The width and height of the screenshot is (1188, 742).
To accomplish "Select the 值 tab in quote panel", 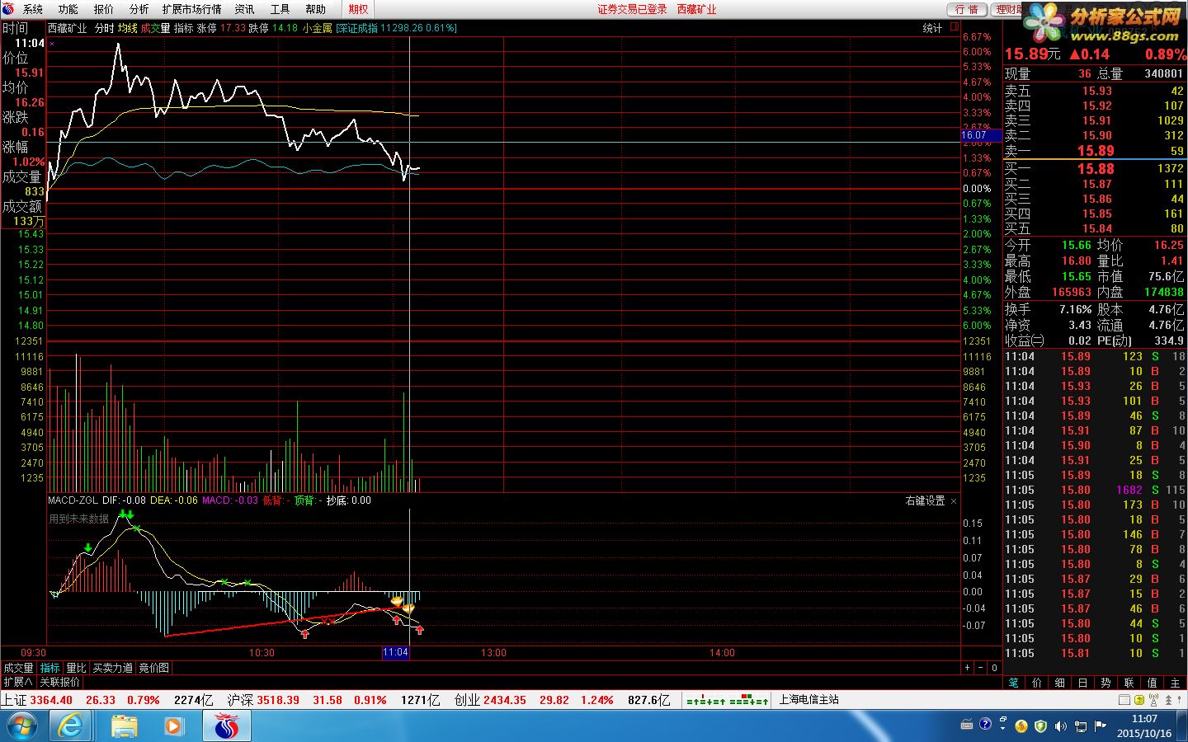I will click(1152, 683).
